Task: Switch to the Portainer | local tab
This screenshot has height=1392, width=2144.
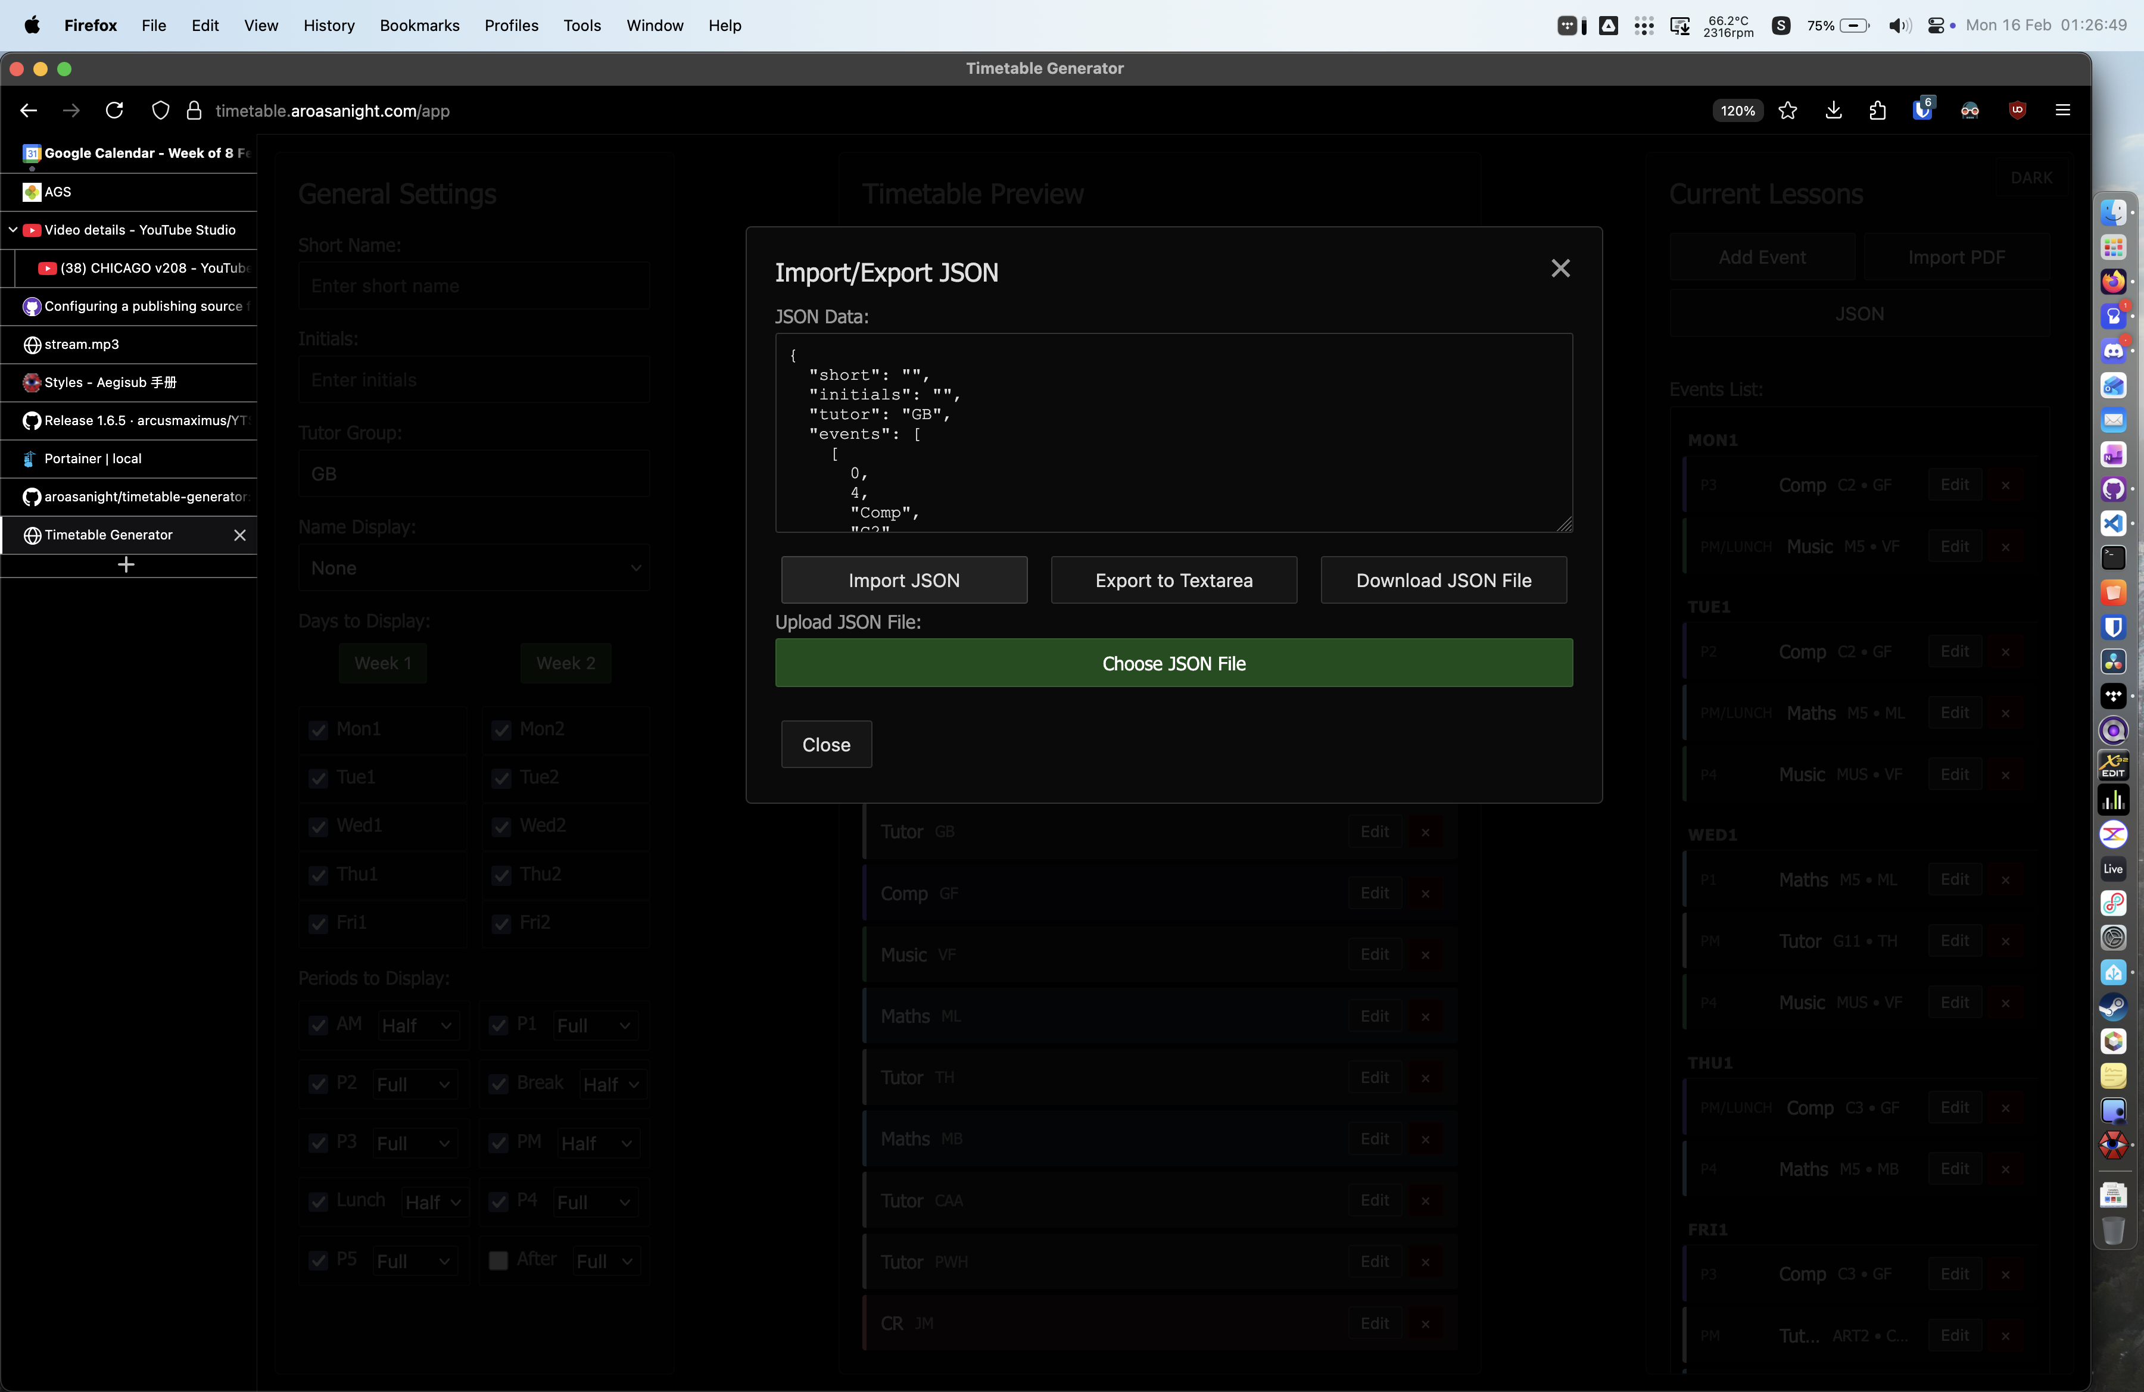Action: [x=129, y=459]
